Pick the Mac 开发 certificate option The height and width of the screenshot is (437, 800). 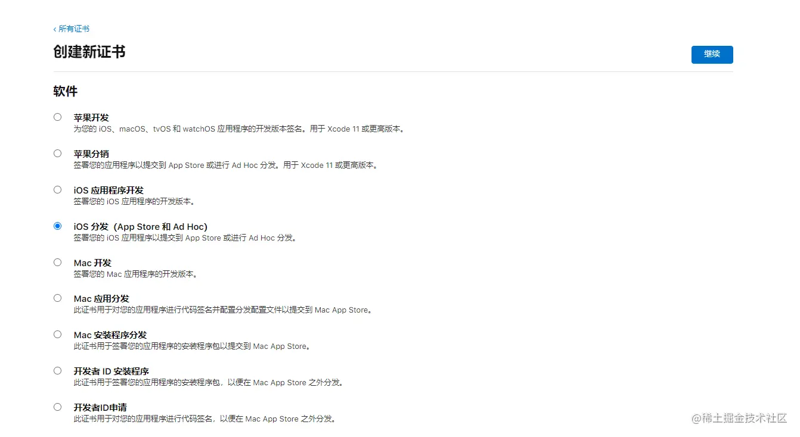[57, 262]
